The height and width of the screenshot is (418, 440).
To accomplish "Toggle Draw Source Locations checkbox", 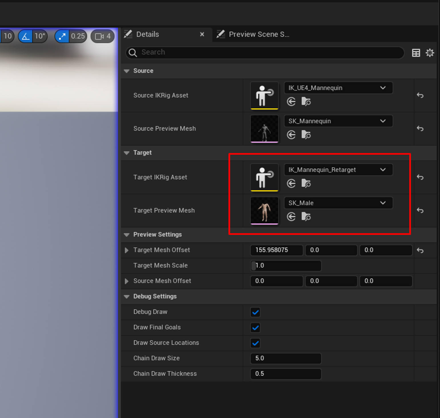I will tap(255, 343).
